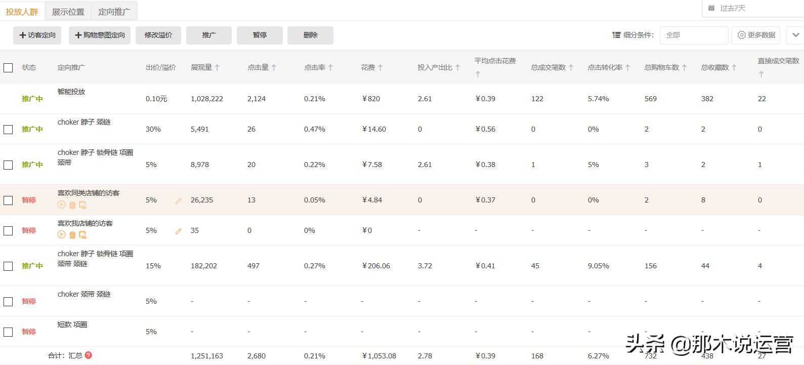Click the 9.05% conversion rate cell
Image resolution: width=804 pixels, height=365 pixels.
coord(598,266)
